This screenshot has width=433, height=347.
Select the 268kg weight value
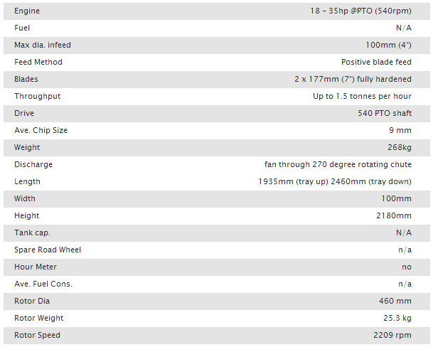pyautogui.click(x=400, y=147)
